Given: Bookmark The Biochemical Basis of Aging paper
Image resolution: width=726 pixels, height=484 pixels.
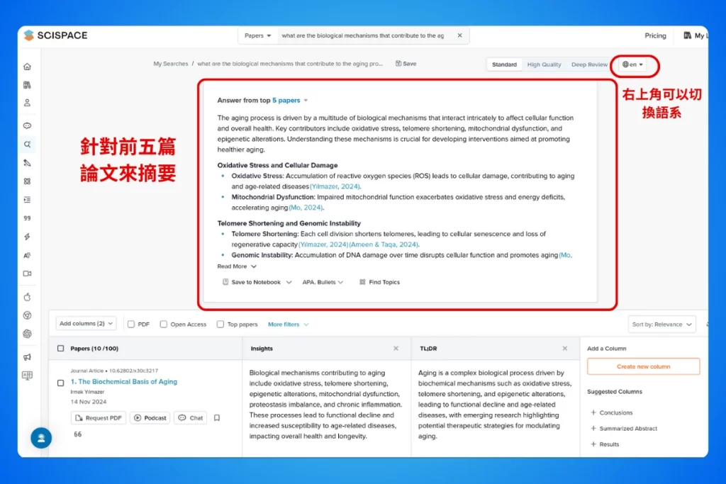Looking at the screenshot, I should tap(217, 418).
